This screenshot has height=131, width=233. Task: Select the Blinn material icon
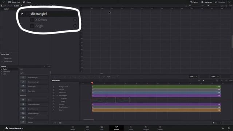tap(23, 100)
